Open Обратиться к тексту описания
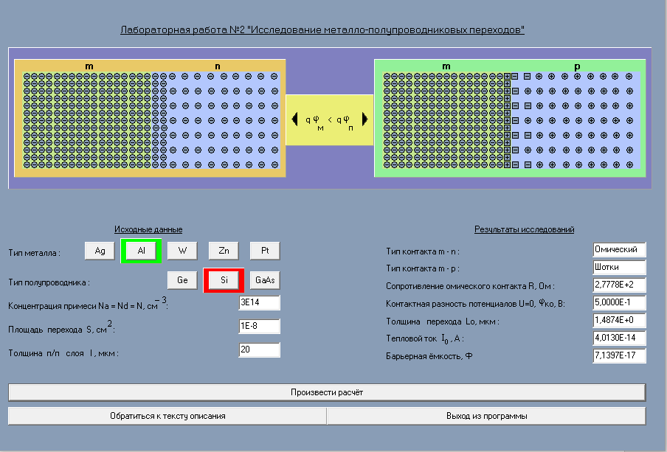This screenshot has height=452, width=667. click(x=167, y=416)
